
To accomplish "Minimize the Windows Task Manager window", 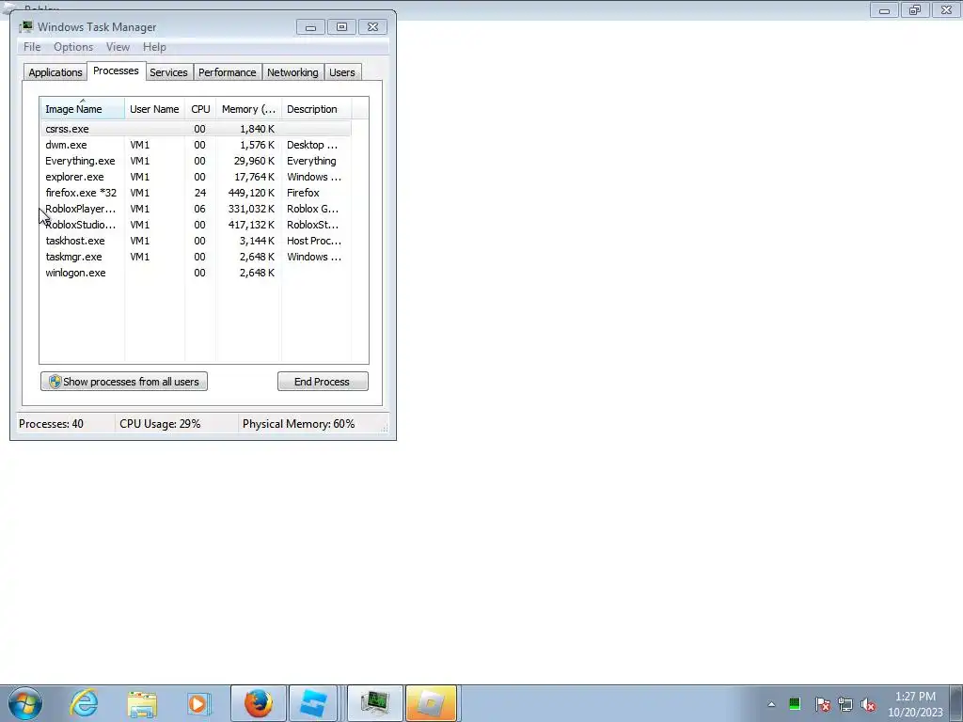I will [x=310, y=27].
